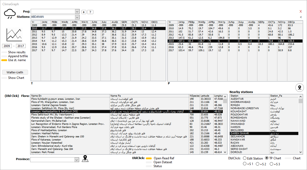
Task: Click the Name En column header
Action: tap(70, 96)
